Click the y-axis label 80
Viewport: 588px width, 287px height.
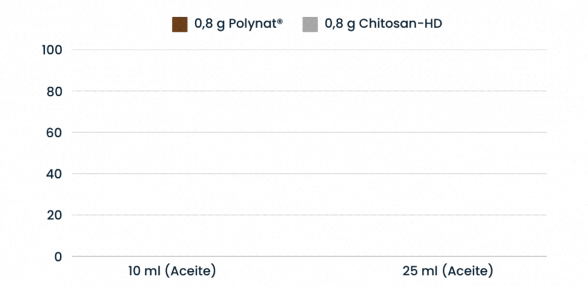(55, 91)
